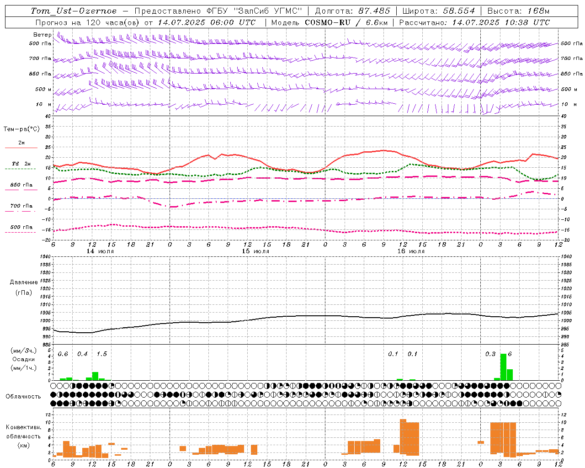Click the Долгота: 87.485 value

point(353,11)
